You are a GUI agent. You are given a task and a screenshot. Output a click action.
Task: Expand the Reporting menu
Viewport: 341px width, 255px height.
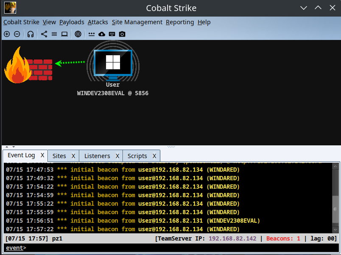click(179, 22)
